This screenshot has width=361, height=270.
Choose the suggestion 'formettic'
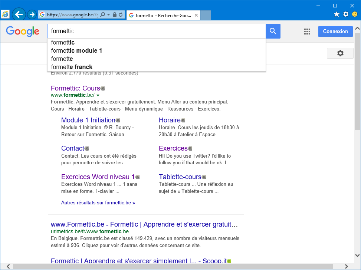click(156, 42)
